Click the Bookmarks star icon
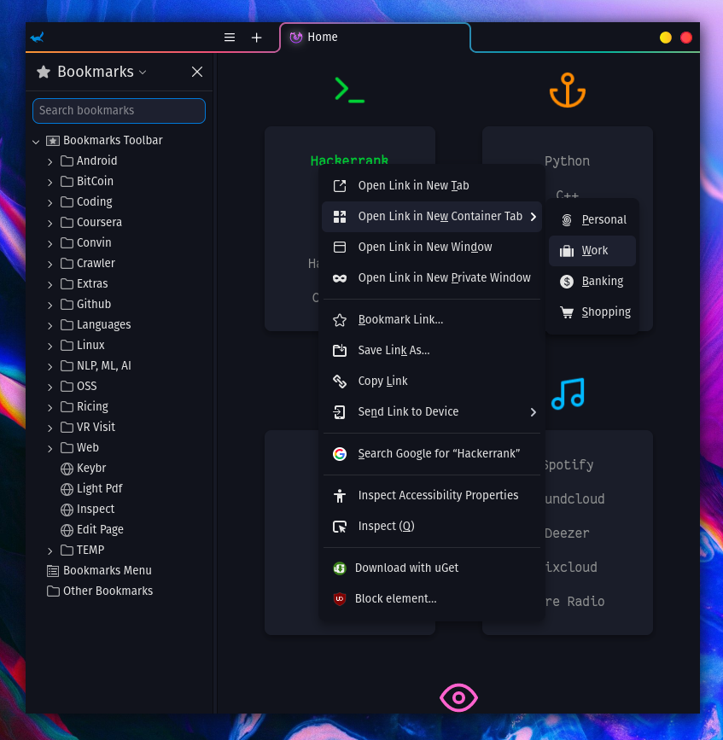This screenshot has height=740, width=723. 44,72
